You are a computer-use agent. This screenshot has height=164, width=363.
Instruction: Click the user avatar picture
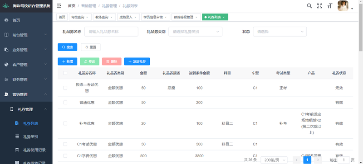click(x=343, y=6)
